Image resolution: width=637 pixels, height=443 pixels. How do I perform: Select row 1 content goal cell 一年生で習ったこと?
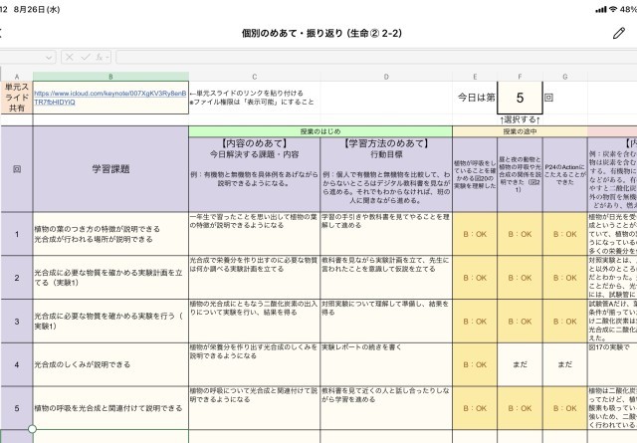coord(255,234)
